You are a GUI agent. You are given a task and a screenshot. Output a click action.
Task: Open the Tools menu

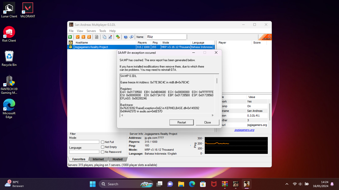point(102,31)
